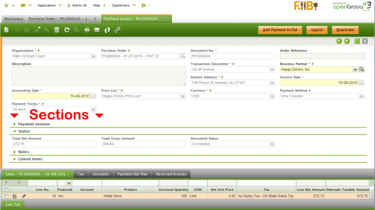Open the Payment Method dropdown
Image resolution: width=375 pixels, height=210 pixels.
361,96
